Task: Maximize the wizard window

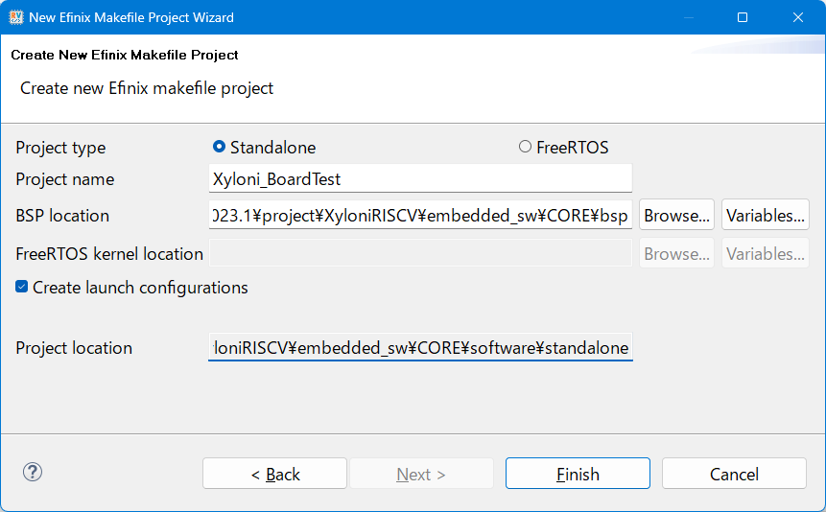Action: tap(743, 17)
